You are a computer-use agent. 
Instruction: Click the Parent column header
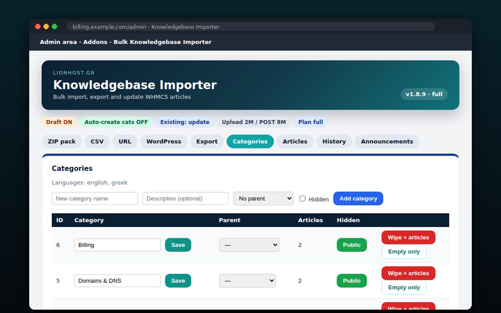pyautogui.click(x=230, y=220)
